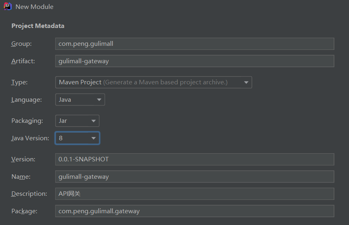Click the IntelliJ IDEA logo icon
Screen dimensions: 349x225
(x=7, y=6)
